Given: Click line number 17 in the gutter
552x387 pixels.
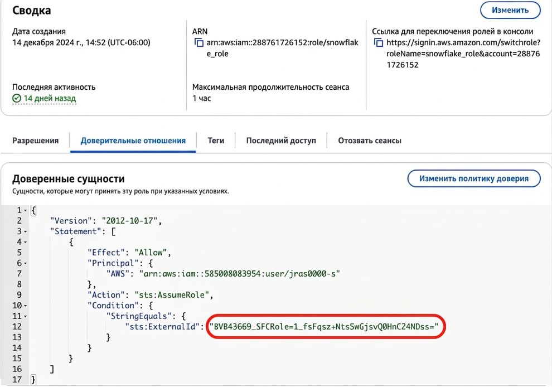Looking at the screenshot, I should click(x=17, y=380).
